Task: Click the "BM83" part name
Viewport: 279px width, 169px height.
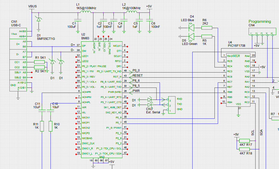Action: point(85,38)
